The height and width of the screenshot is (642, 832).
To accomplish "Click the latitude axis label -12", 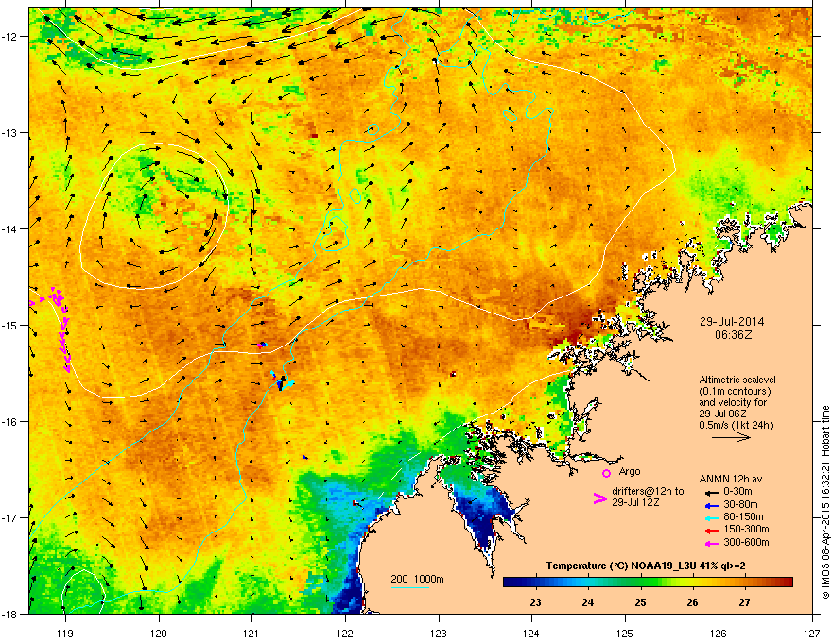I will [10, 37].
